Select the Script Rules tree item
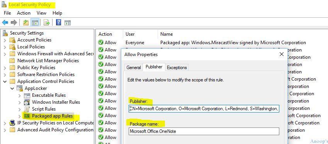The width and height of the screenshot is (328, 144). pos(44,109)
